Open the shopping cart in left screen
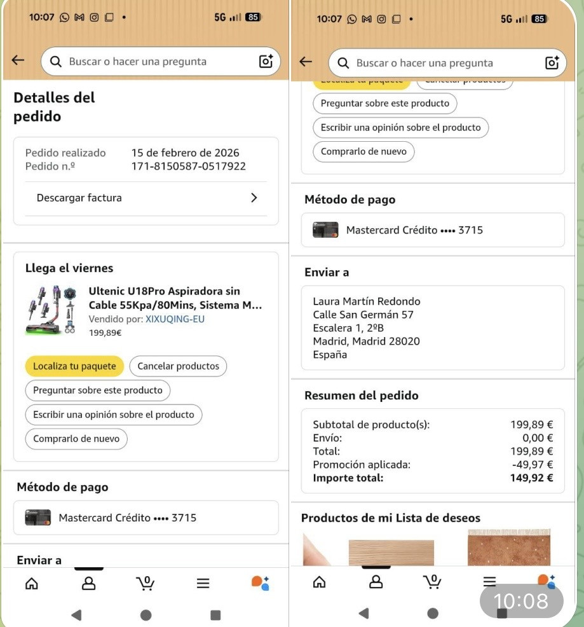The image size is (584, 627). tap(146, 583)
